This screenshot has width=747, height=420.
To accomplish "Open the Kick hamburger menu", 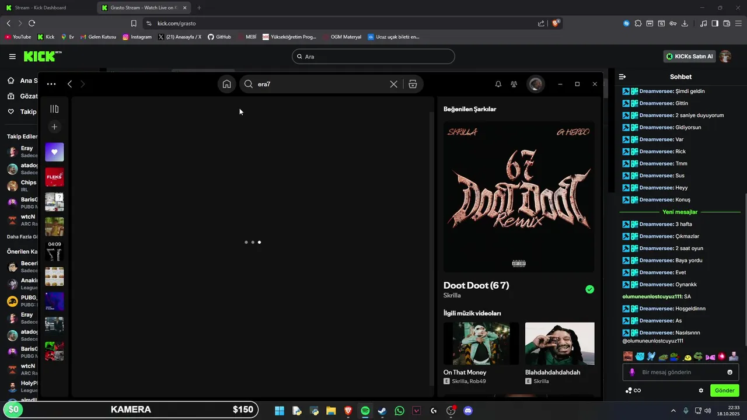I will tap(12, 57).
